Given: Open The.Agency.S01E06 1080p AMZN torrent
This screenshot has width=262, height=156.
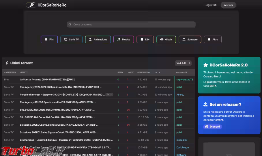Looking at the screenshot, I should 58,102.
